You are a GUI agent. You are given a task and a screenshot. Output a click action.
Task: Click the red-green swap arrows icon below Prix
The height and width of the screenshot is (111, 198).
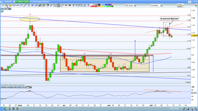(2, 11)
